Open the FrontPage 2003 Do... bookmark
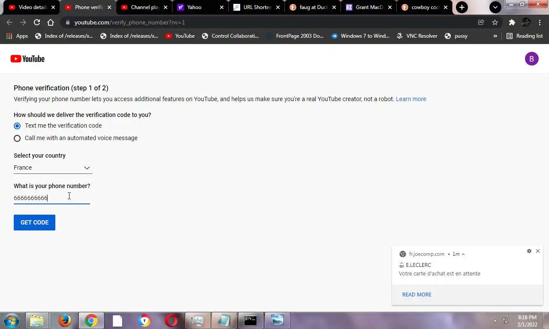Viewport: 549px width, 329px height. pyautogui.click(x=295, y=36)
